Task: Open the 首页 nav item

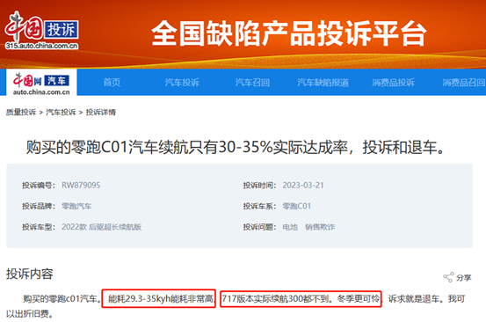Action: pos(112,83)
